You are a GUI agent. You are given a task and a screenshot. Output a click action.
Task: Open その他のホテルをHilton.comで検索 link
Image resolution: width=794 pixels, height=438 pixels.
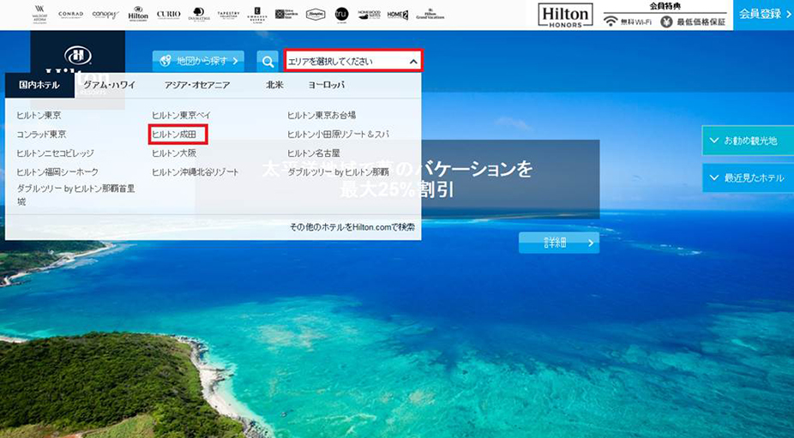(x=352, y=227)
